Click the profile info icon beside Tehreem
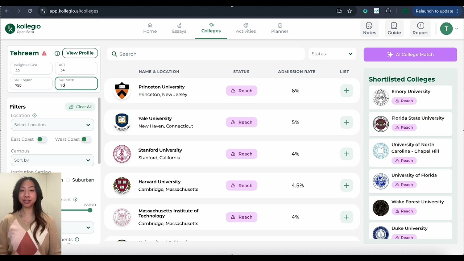This screenshot has height=261, width=464. click(57, 53)
